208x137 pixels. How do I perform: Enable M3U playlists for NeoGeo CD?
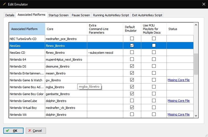click(x=154, y=52)
